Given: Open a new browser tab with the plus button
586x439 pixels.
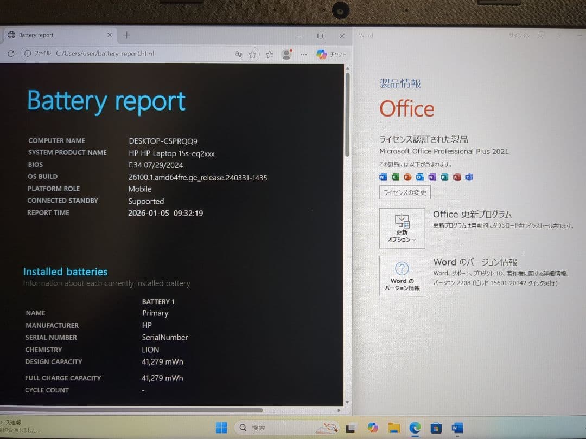Looking at the screenshot, I should (x=126, y=35).
